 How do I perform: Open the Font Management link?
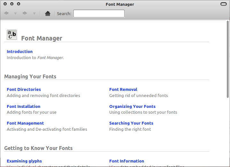tap(25, 123)
